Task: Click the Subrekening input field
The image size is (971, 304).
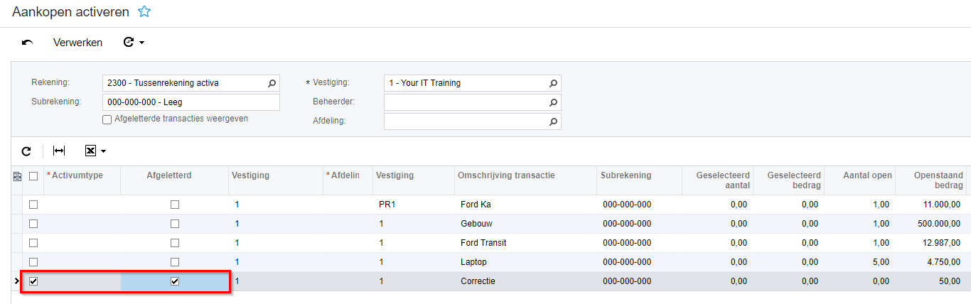Action: point(191,102)
